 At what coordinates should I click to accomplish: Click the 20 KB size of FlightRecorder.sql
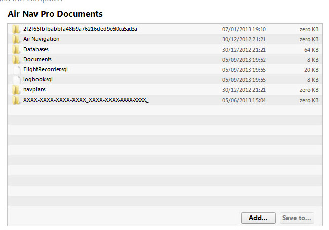[x=311, y=70]
